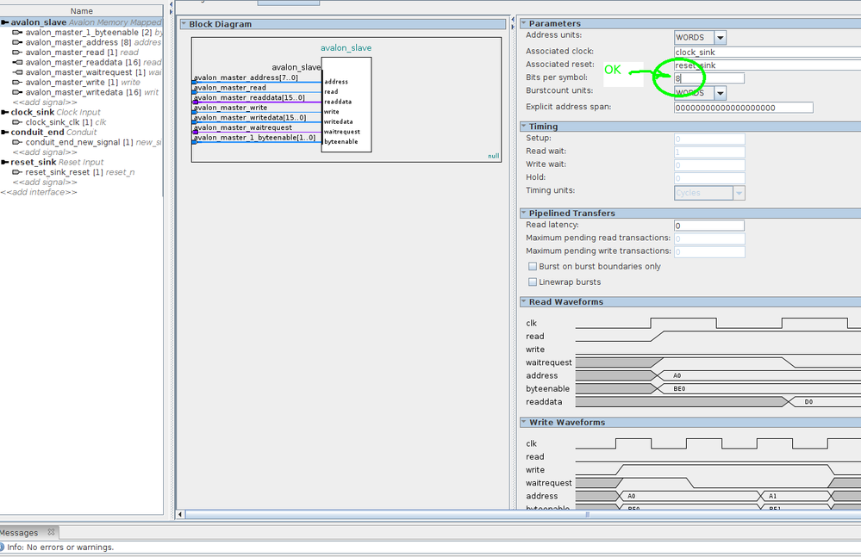Click the avalon_master_readdata signal direction icon
The image size is (861, 557).
tap(17, 63)
